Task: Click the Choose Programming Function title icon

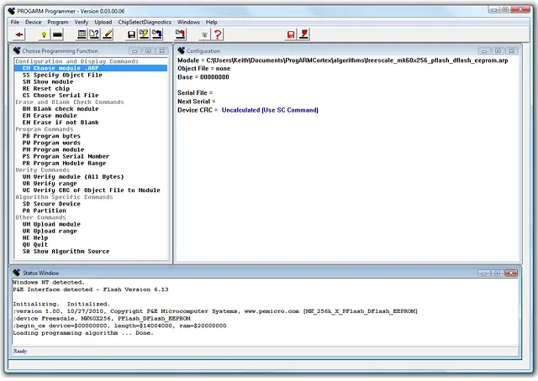Action: coord(17,50)
